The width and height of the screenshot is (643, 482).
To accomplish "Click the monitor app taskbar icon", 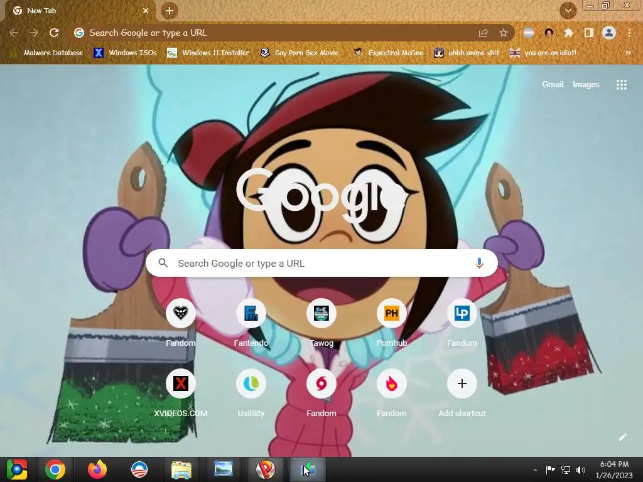I will 308,469.
